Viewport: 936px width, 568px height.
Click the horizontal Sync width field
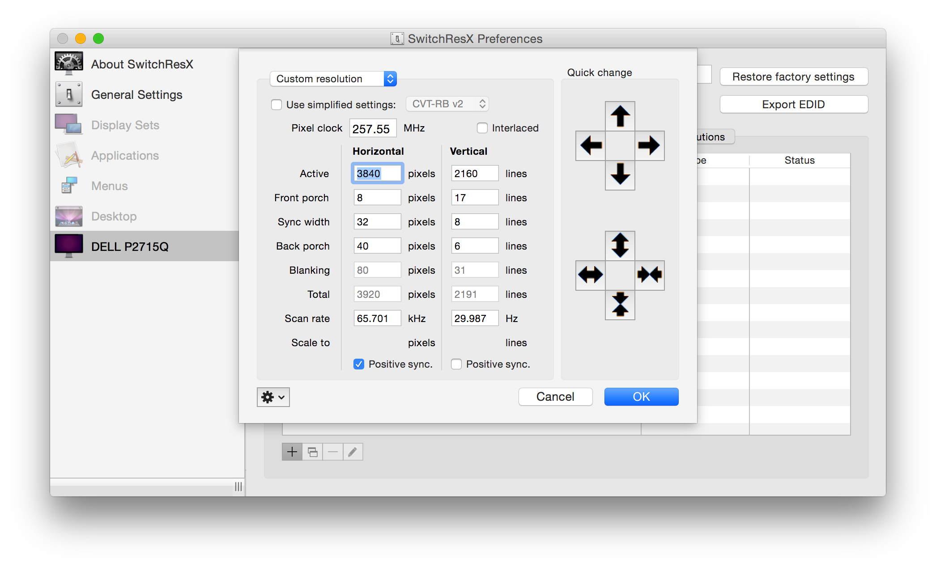[377, 222]
